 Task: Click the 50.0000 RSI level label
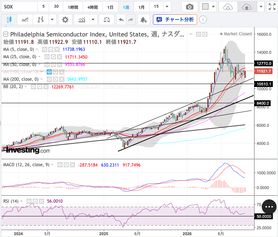pyautogui.click(x=264, y=216)
